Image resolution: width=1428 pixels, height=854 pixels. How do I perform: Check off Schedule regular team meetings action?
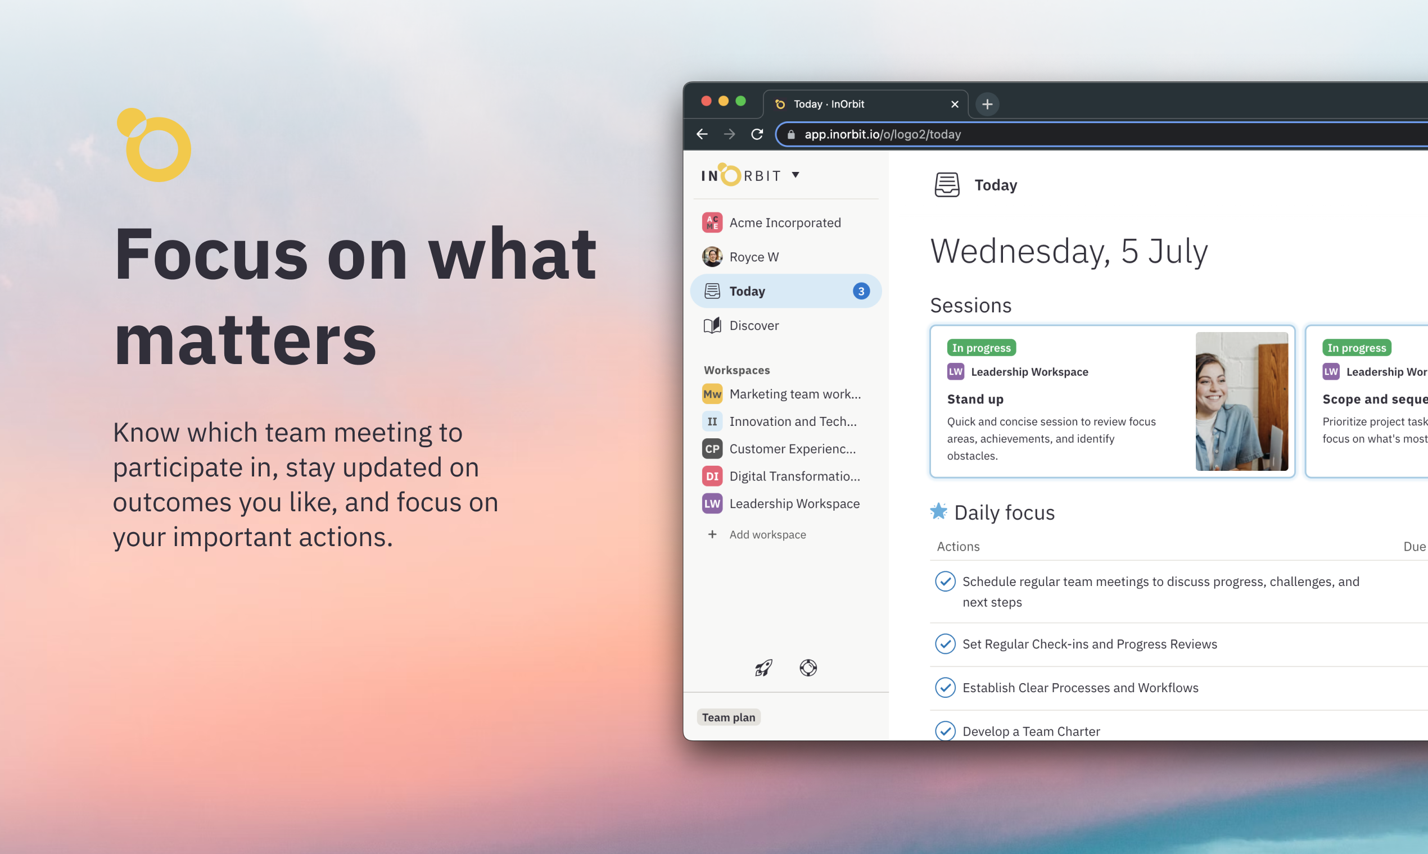pos(945,582)
